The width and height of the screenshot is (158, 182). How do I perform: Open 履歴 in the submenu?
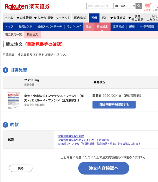132,27
